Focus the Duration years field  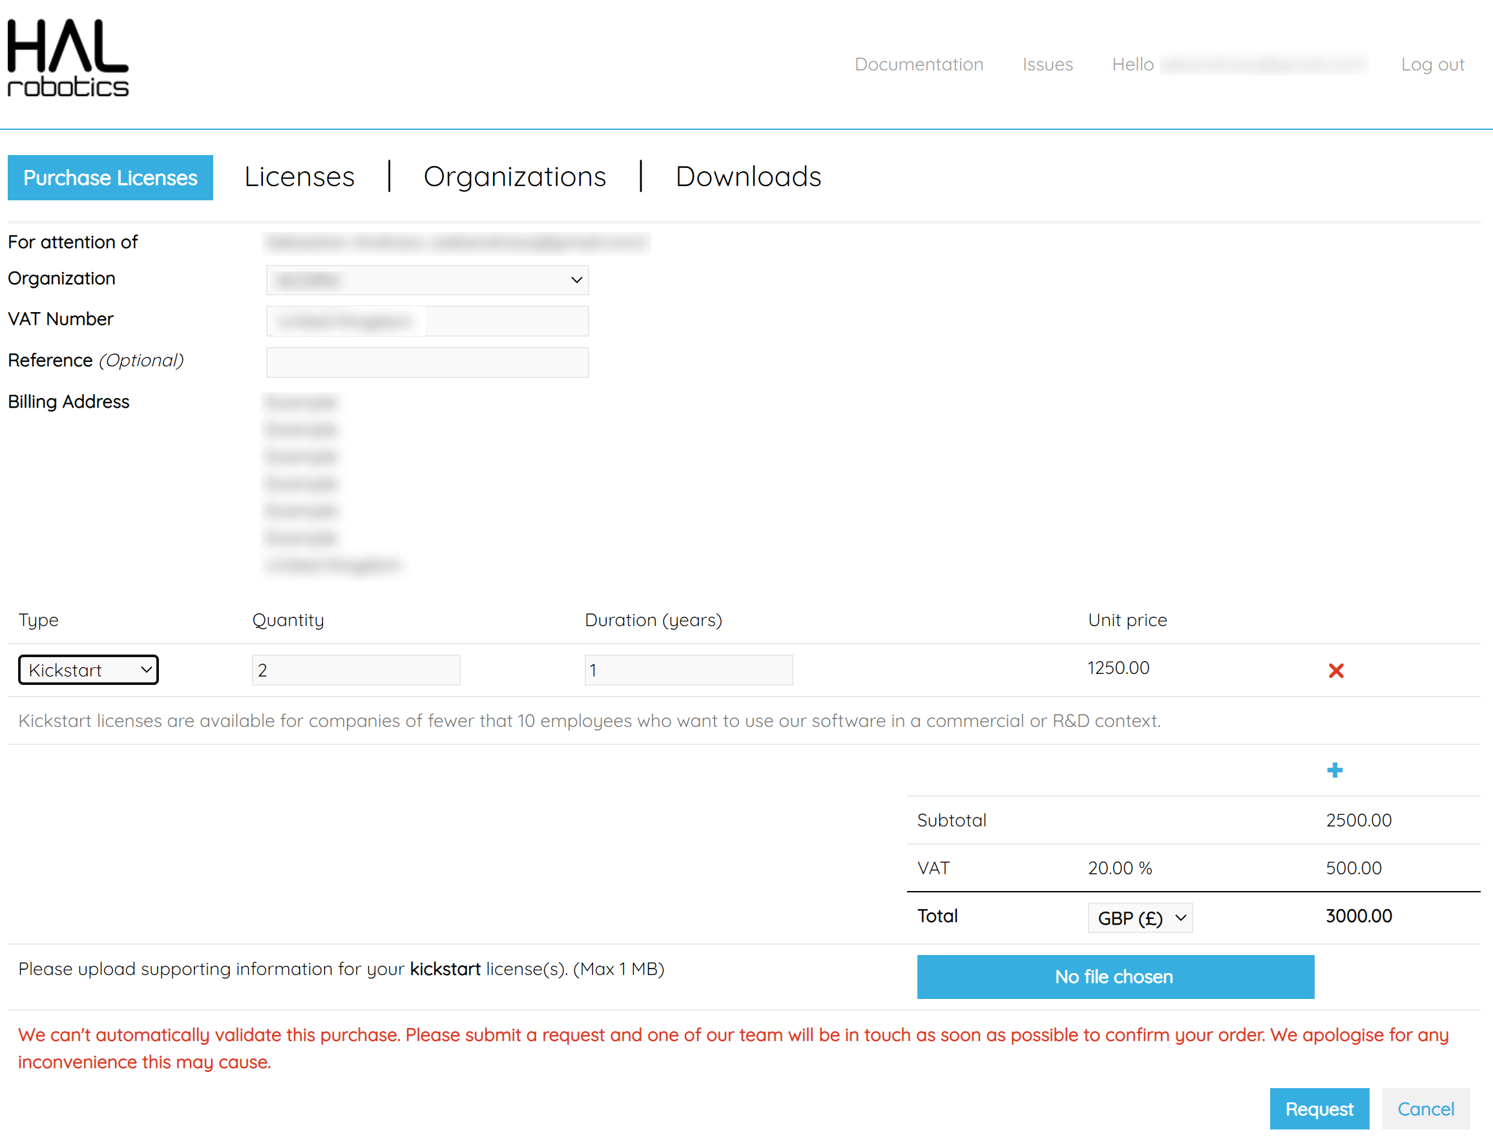[688, 670]
